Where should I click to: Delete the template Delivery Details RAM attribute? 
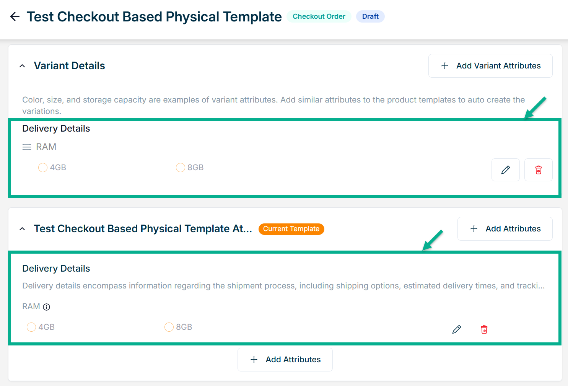tap(484, 329)
